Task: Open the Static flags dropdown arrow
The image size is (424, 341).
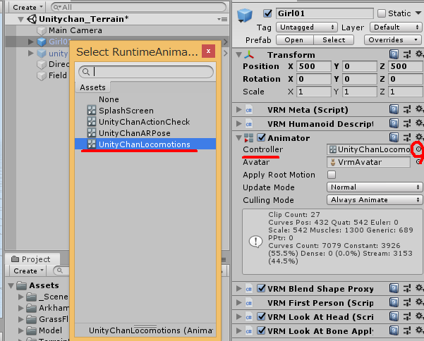Action: 418,13
